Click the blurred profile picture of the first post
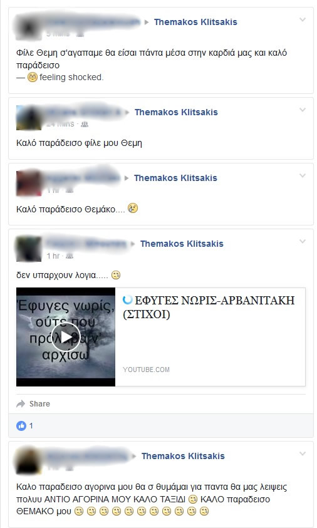 coord(27,27)
